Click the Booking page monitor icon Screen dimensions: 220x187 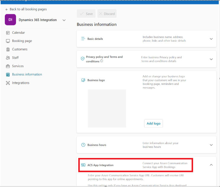(8, 41)
